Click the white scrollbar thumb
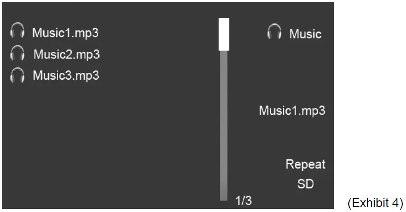The height and width of the screenshot is (212, 406). (x=224, y=34)
